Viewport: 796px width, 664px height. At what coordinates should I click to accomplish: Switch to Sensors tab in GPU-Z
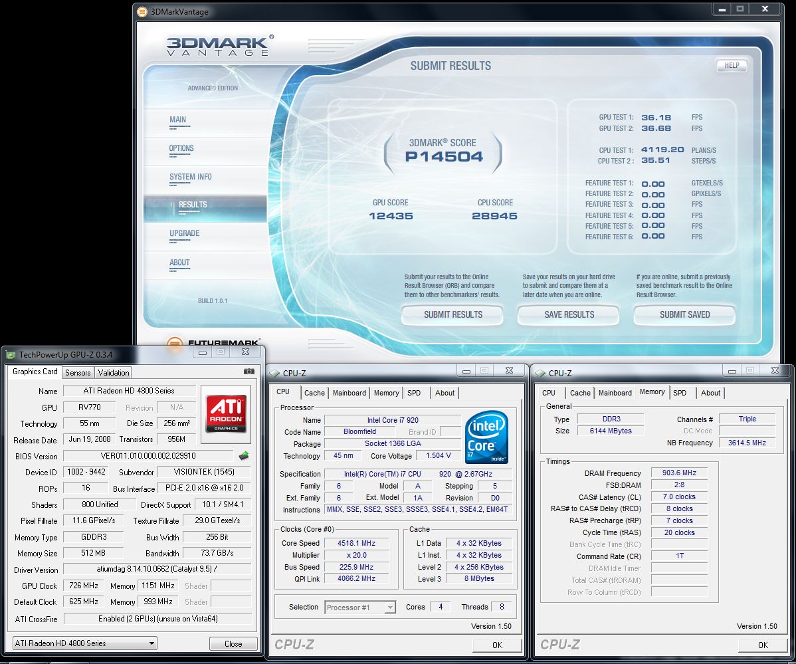[78, 373]
